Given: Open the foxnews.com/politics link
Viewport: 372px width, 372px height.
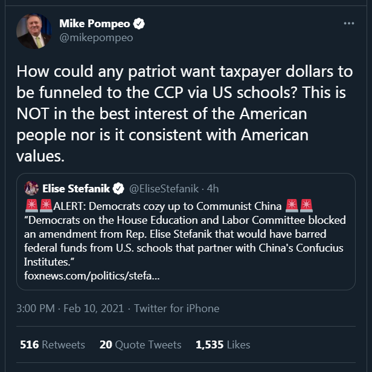Looking at the screenshot, I should coord(92,276).
